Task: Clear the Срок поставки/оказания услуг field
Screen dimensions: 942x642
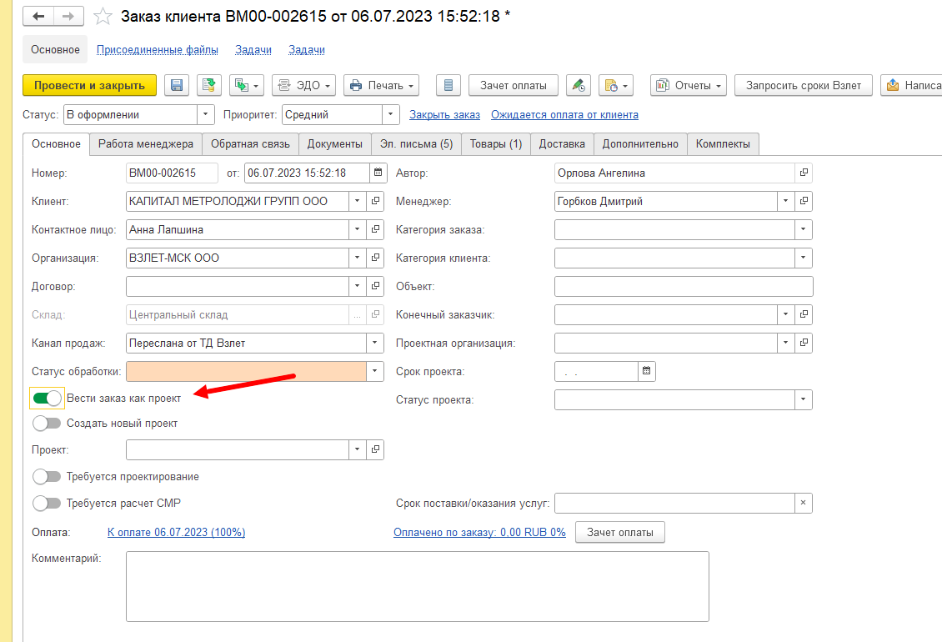Action: coord(804,503)
